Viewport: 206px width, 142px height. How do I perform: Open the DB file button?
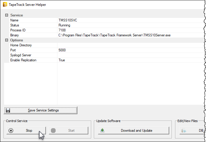[192, 131]
